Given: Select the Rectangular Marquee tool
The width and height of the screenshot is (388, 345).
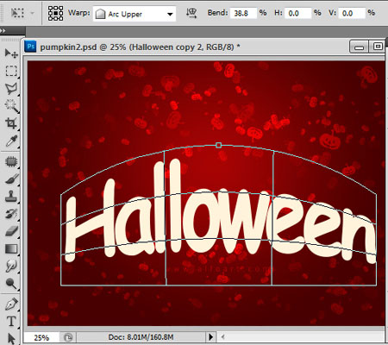Looking at the screenshot, I should tap(11, 71).
